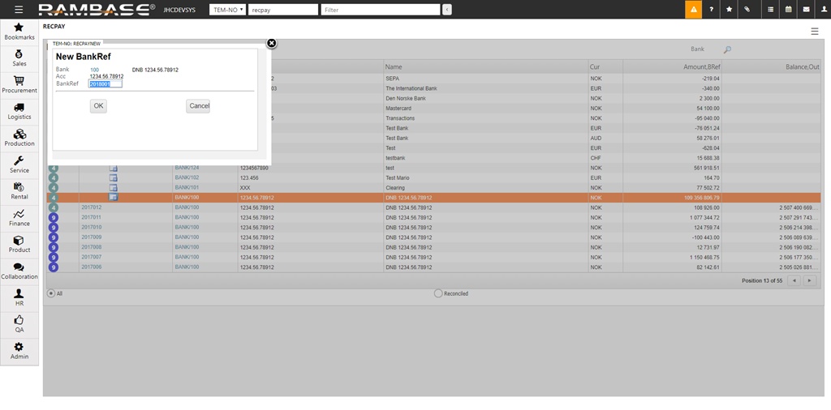Go to next page of results
The image size is (831, 410).
click(x=808, y=280)
